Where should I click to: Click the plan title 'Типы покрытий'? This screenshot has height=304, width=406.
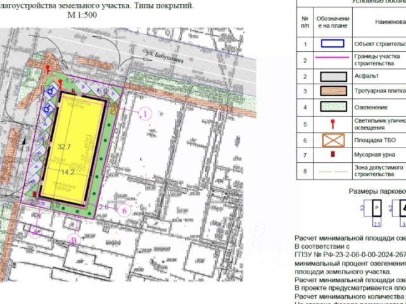click(x=164, y=6)
